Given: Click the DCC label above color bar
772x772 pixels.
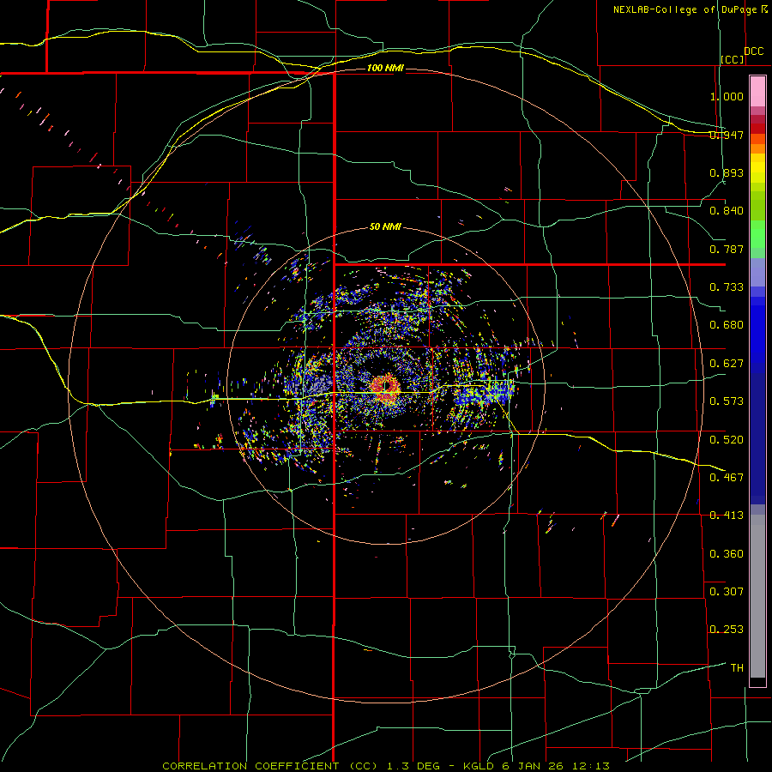Looking at the screenshot, I should coord(753,51).
